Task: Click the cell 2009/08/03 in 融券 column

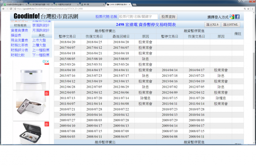Action: [x=94, y=120]
